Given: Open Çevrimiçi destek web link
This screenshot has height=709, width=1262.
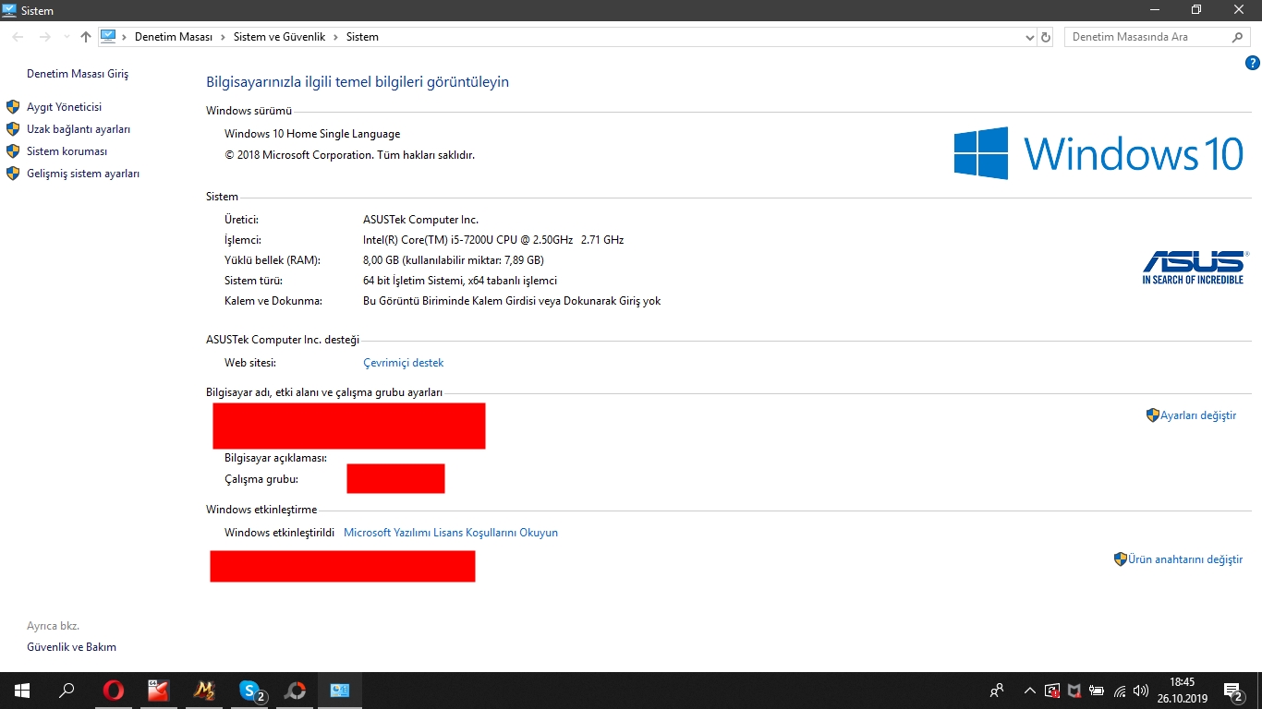Looking at the screenshot, I should point(404,363).
